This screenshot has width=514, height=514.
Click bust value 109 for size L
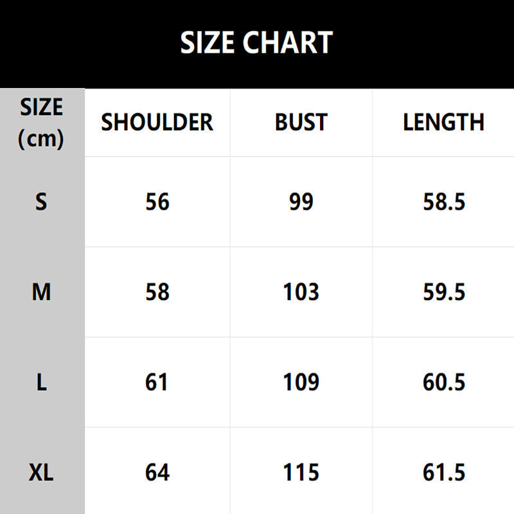301,383
